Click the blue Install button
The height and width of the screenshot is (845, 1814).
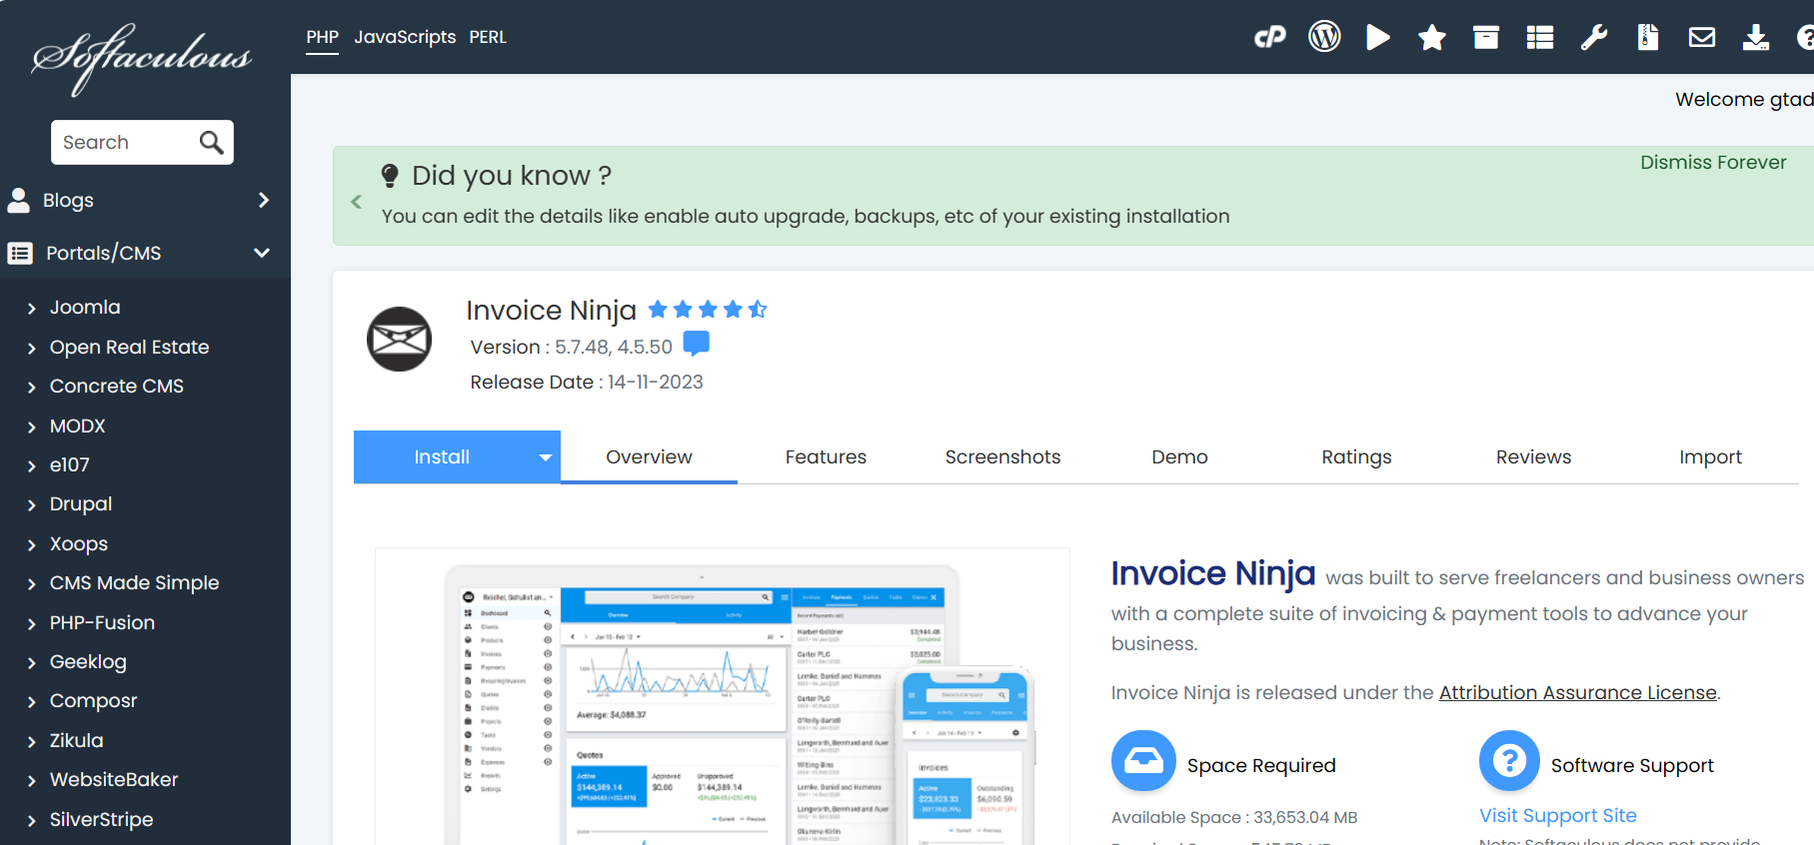442,457
